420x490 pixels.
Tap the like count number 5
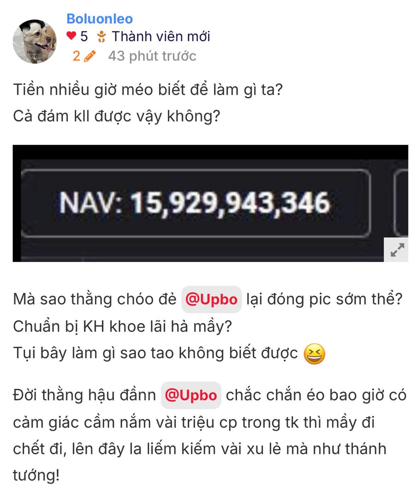(84, 36)
